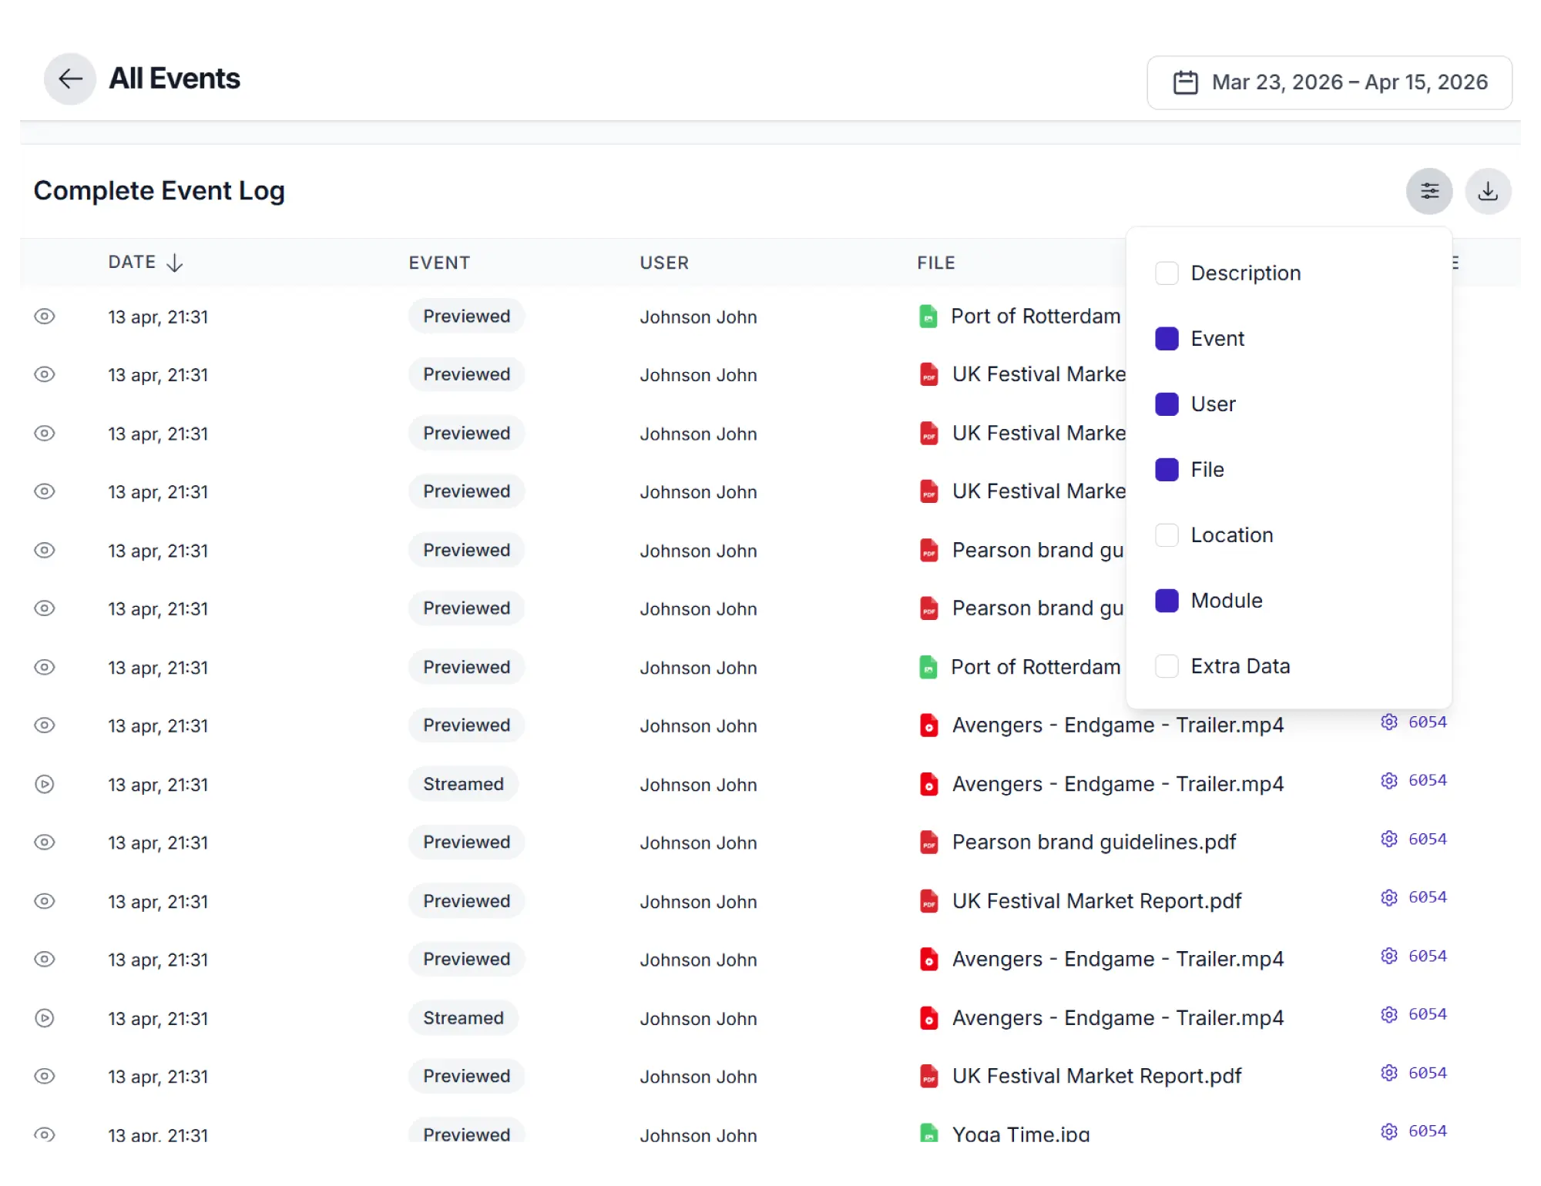Click eye icon in Pearson brand guidelines.pdf row
Viewport: 1541px width, 1186px height.
(x=45, y=843)
